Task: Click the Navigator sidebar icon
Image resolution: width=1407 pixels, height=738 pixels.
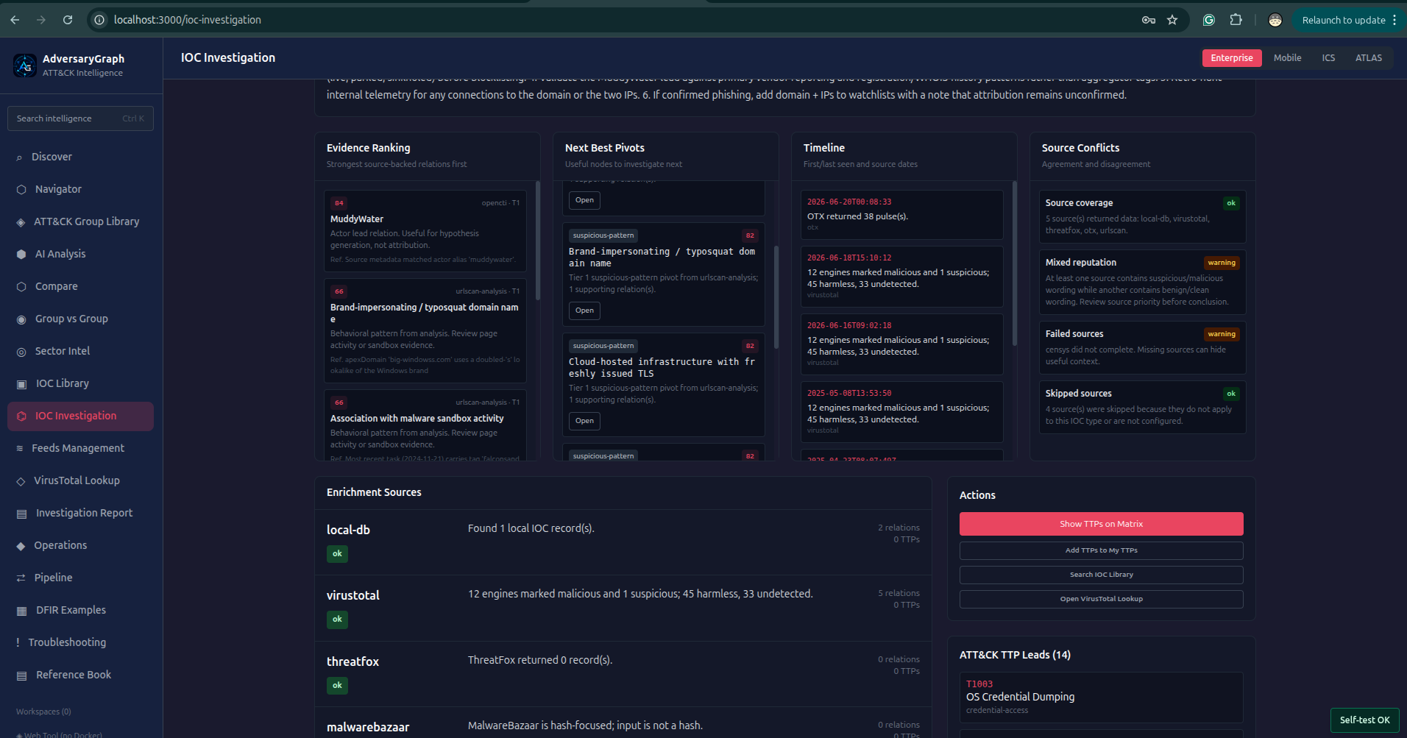Action: coord(21,190)
